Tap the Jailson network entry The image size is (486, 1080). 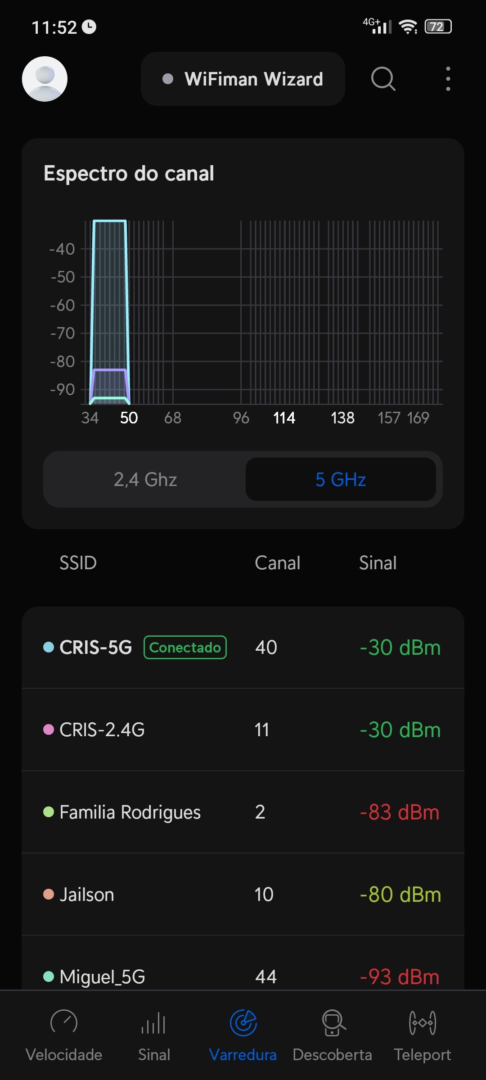coord(243,894)
